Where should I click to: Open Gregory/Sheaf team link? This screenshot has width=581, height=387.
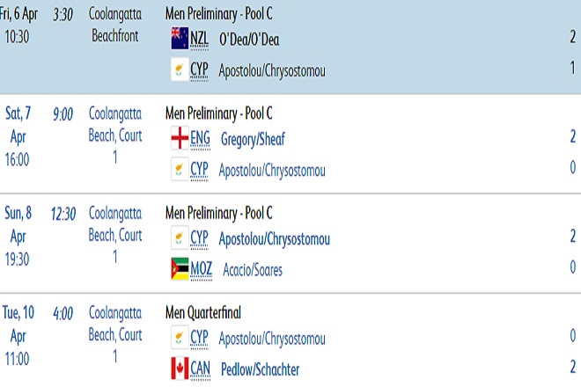[254, 139]
